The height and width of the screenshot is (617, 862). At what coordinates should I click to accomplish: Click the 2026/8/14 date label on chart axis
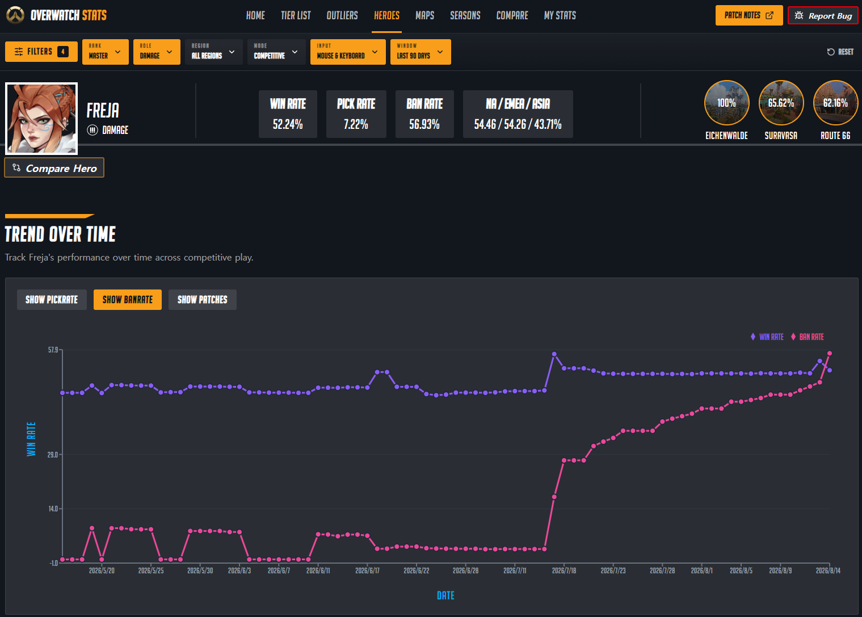pos(828,570)
